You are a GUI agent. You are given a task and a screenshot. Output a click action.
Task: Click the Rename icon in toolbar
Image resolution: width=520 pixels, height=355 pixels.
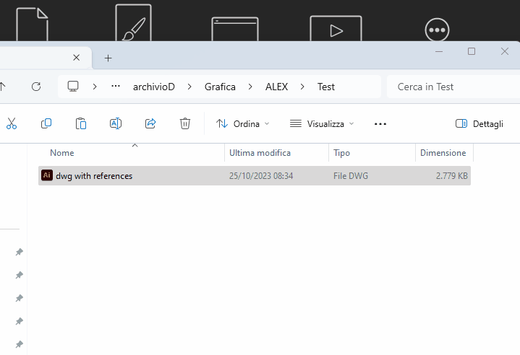pyautogui.click(x=116, y=123)
